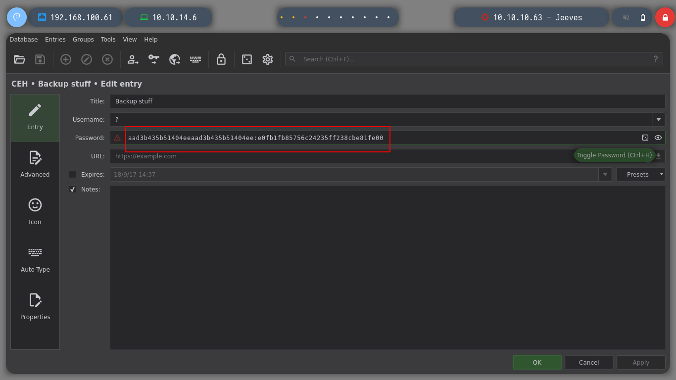The width and height of the screenshot is (676, 380).
Task: Focus the search box
Action: click(474, 59)
